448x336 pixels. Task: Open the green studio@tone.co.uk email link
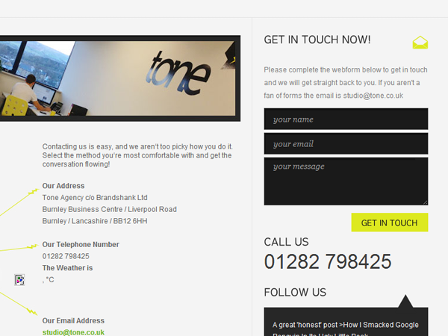point(73,332)
